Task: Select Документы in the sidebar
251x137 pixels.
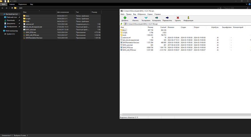Action: pos(11,23)
